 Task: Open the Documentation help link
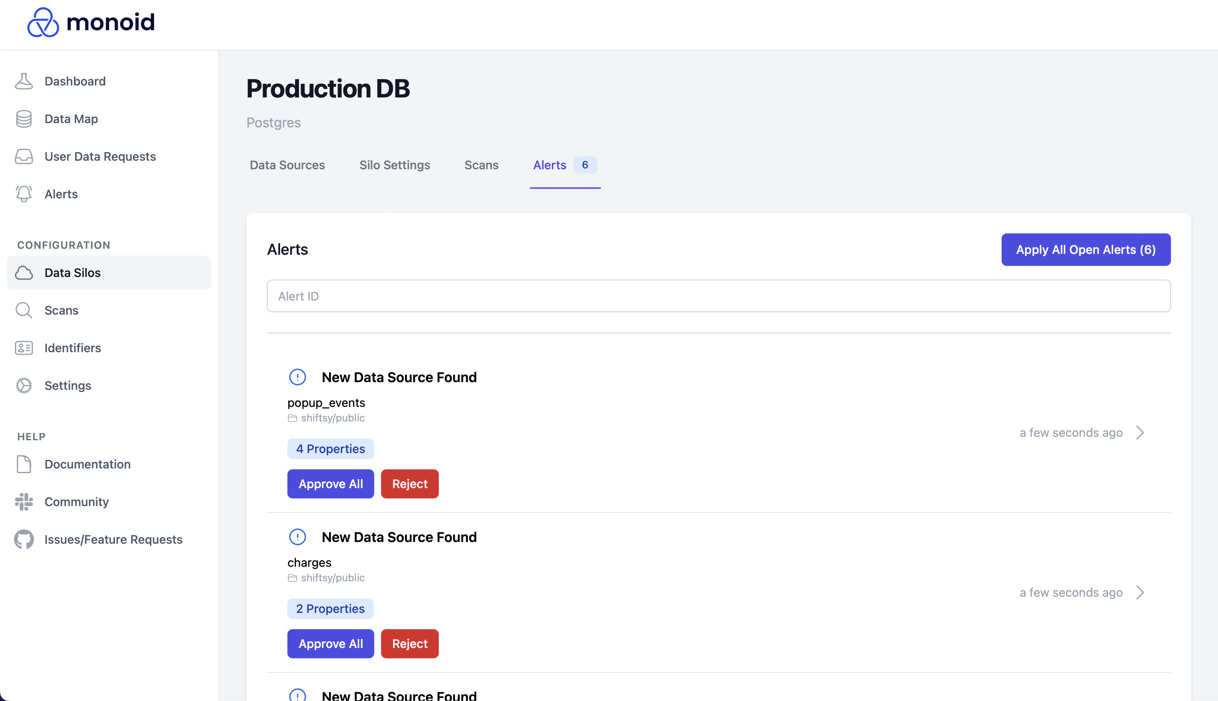point(109,464)
